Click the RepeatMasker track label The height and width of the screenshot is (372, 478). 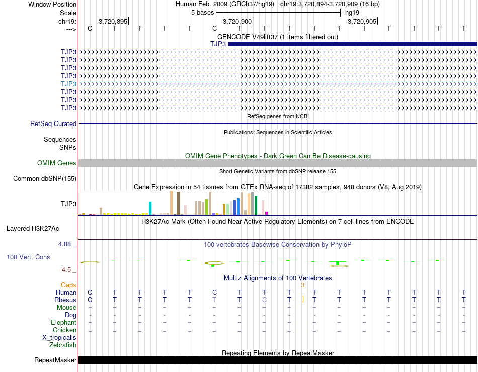[55, 360]
